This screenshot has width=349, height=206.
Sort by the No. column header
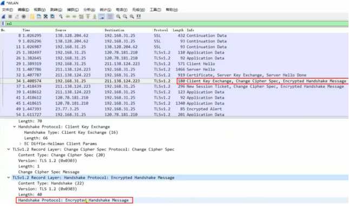coord(3,30)
